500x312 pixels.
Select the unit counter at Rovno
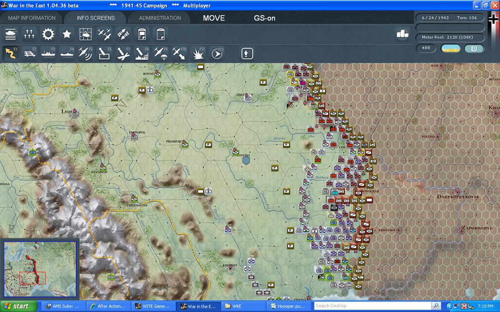coord(157,74)
